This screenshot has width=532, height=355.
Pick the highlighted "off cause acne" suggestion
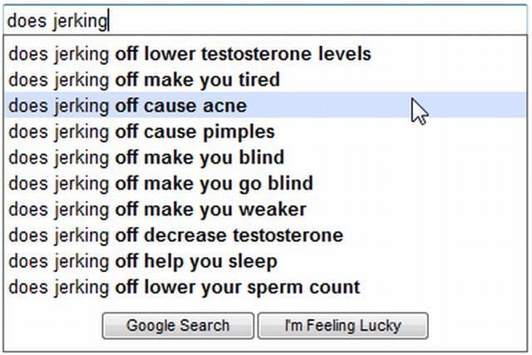tap(127, 106)
